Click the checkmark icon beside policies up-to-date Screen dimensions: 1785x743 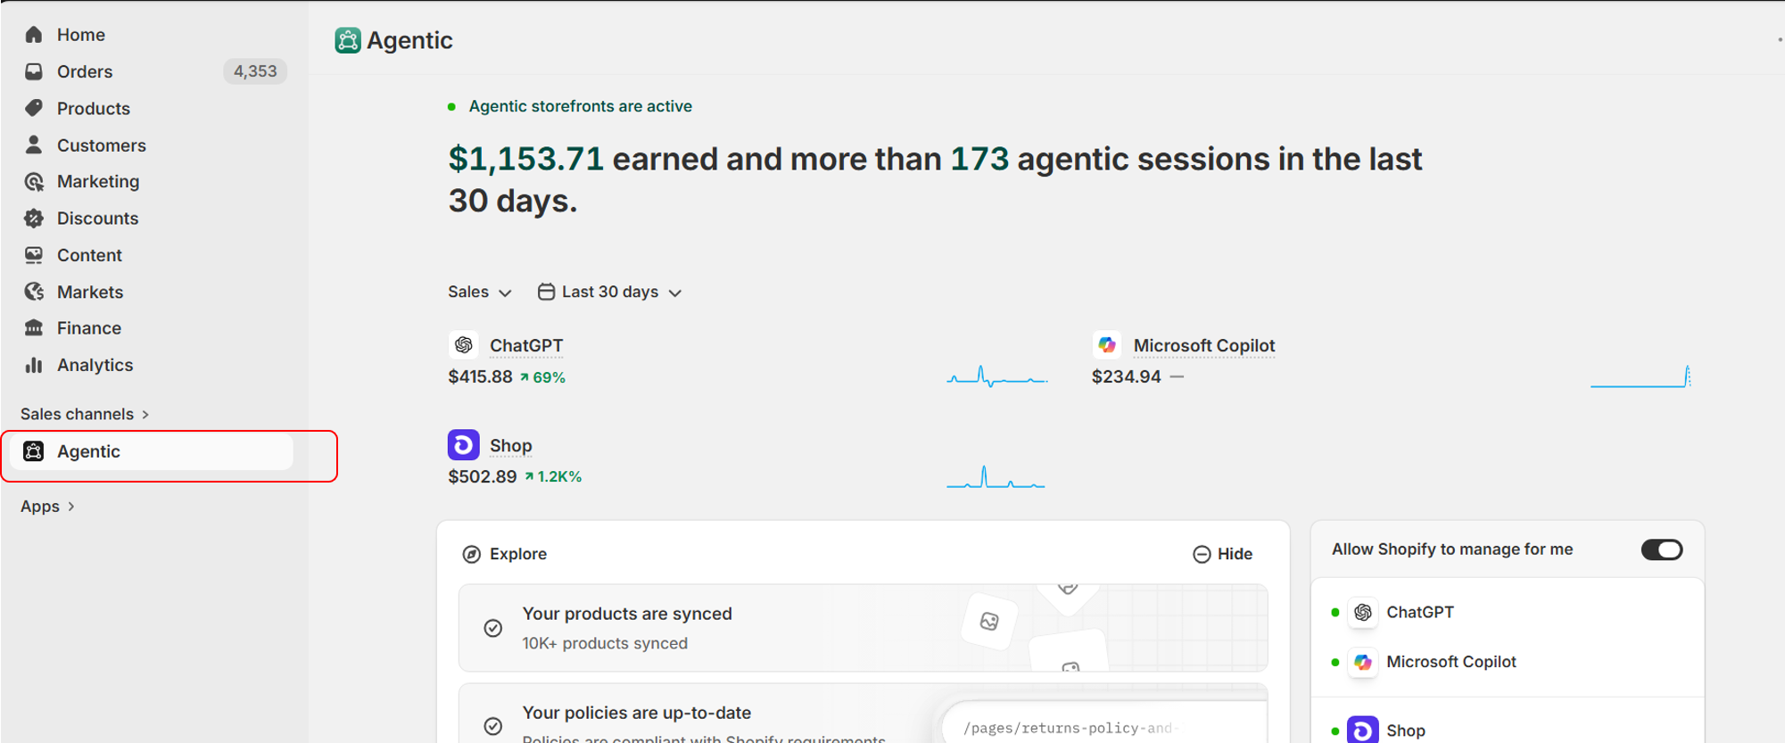492,725
